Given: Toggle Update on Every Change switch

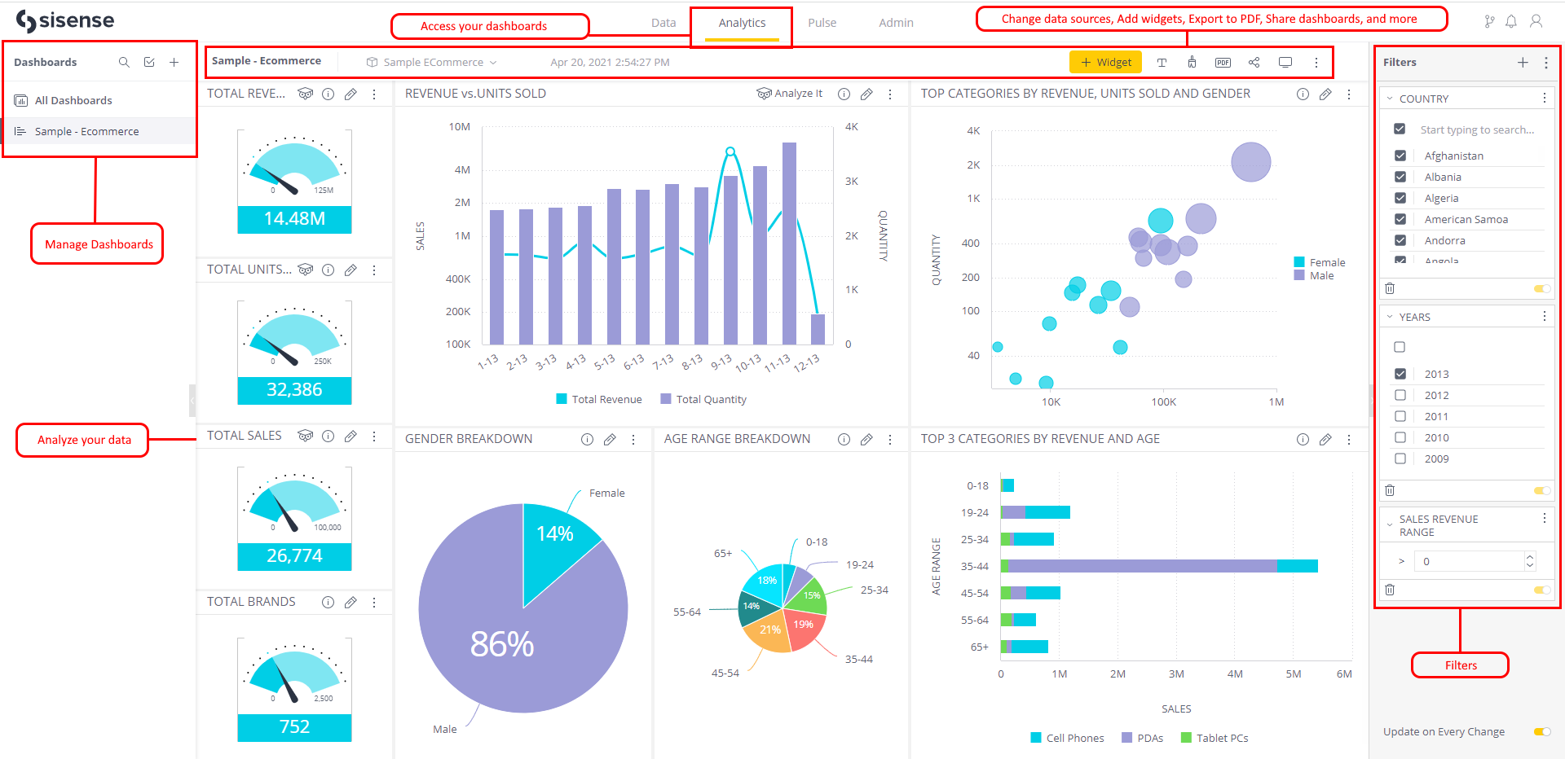Looking at the screenshot, I should [x=1543, y=731].
